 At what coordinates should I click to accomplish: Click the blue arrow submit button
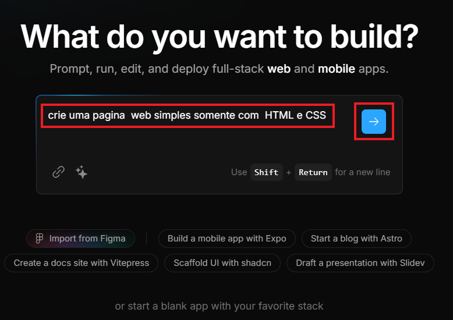tap(374, 122)
